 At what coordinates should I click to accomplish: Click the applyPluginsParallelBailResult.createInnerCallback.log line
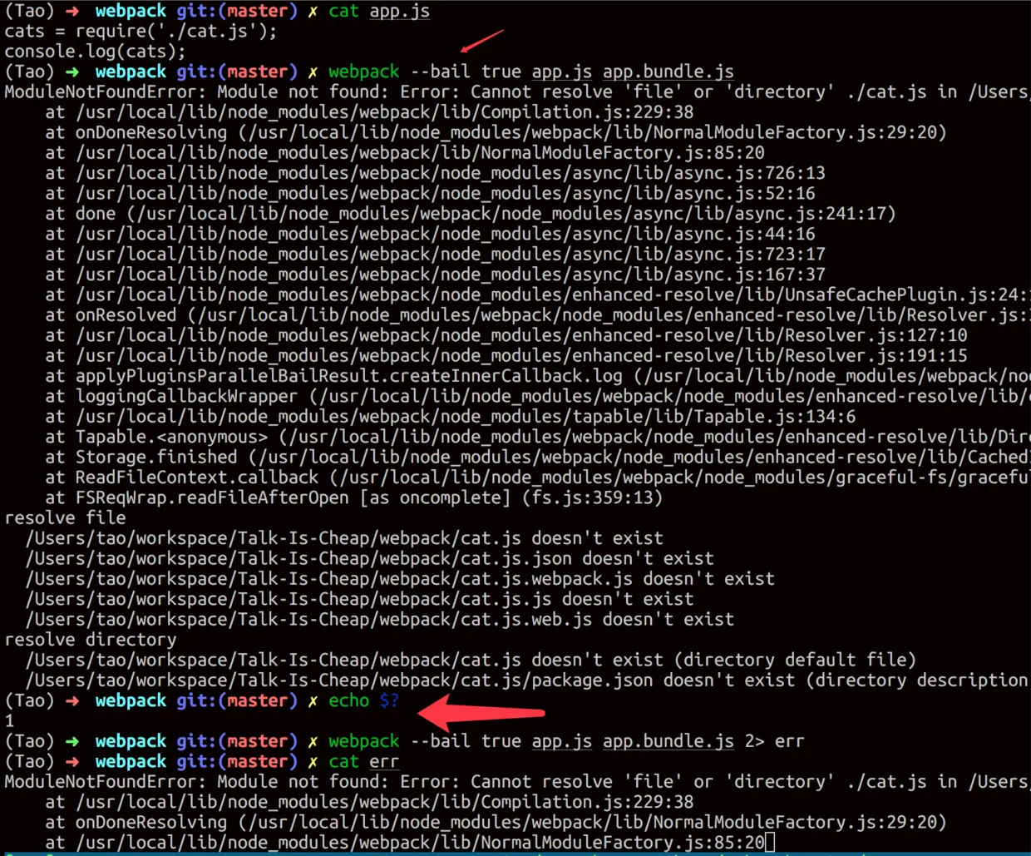[x=538, y=376]
